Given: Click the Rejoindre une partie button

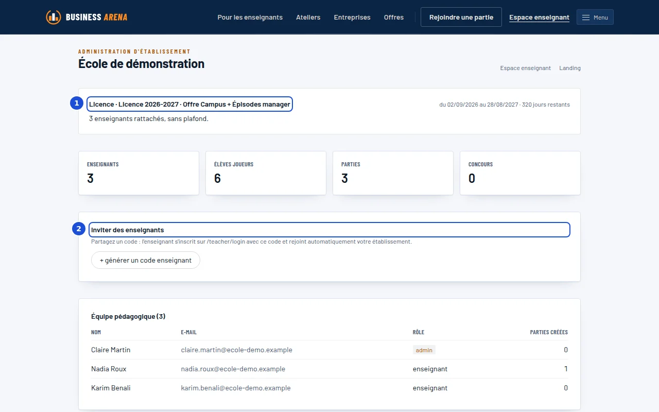Looking at the screenshot, I should [x=461, y=17].
